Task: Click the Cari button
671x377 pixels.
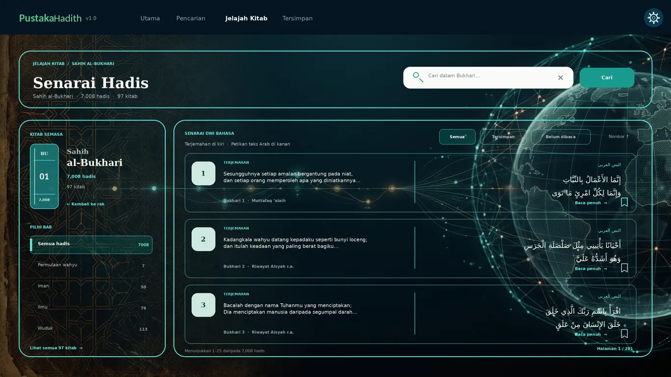Action: (607, 78)
